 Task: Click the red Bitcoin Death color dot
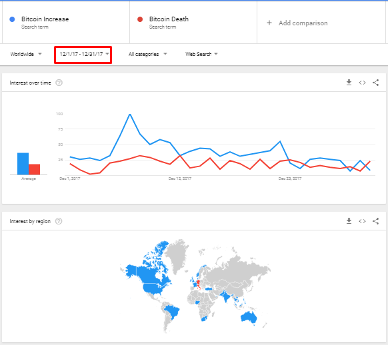(140, 19)
